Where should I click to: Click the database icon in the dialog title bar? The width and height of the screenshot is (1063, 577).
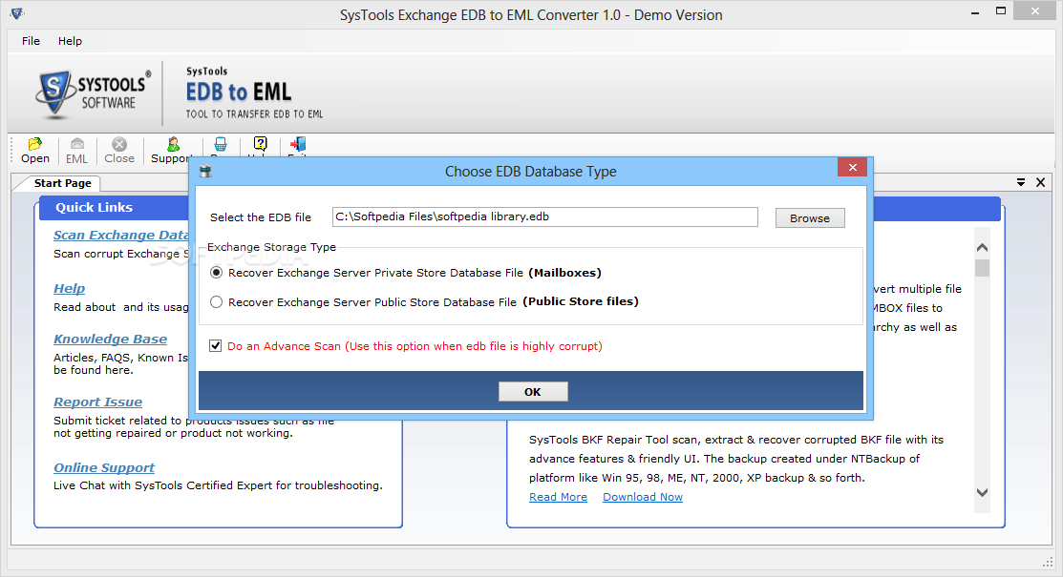(x=205, y=172)
